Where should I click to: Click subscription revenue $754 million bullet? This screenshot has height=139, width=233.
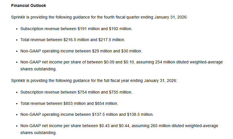coord(76,92)
